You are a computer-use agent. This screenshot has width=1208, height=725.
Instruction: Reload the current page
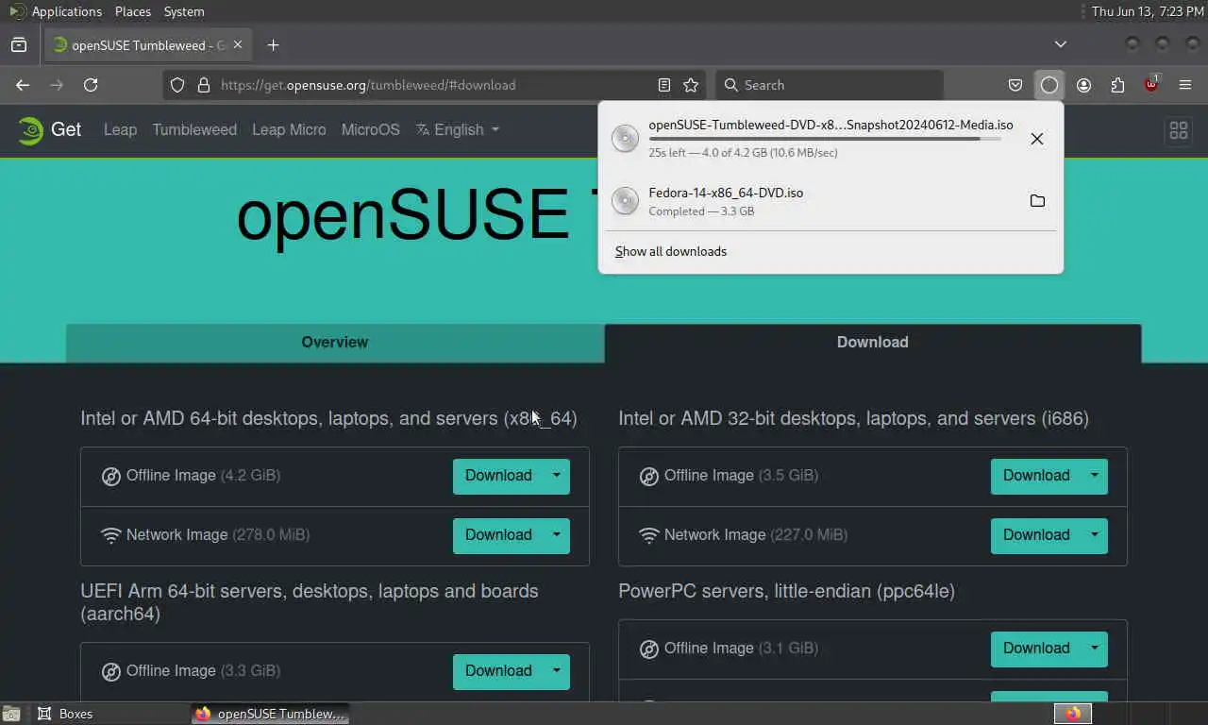pyautogui.click(x=91, y=85)
